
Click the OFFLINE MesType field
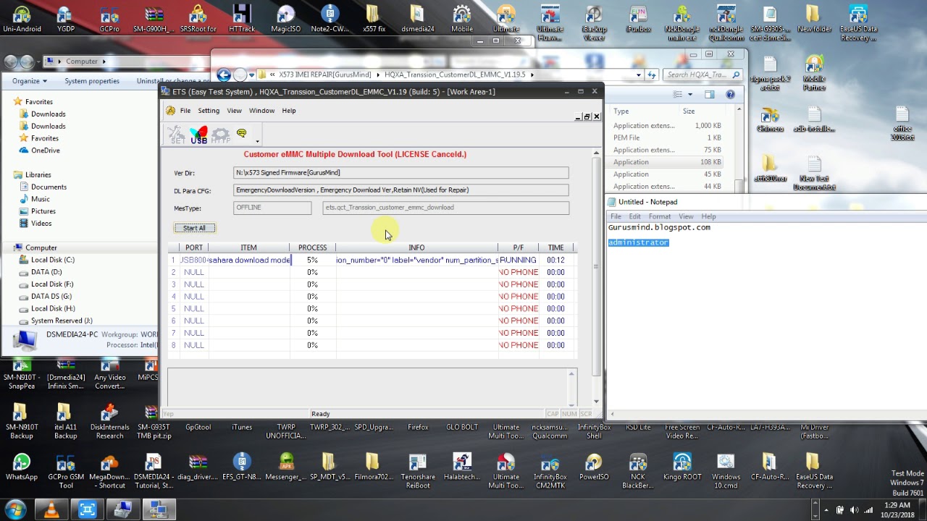point(272,208)
